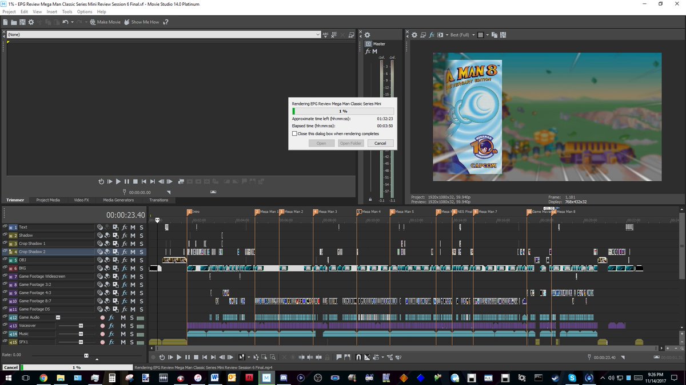Mute the Voiceover audio track
This screenshot has width=686, height=385.
click(x=123, y=326)
